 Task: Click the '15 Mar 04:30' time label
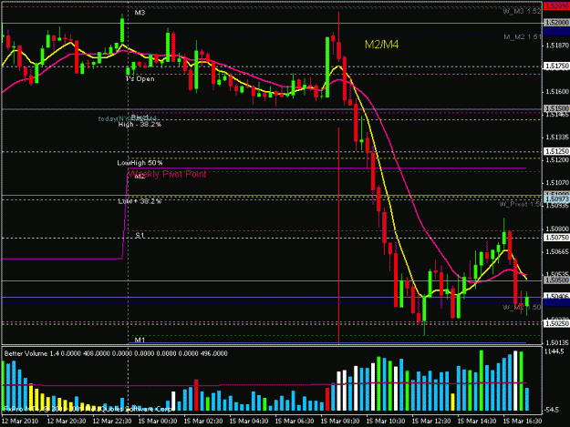point(249,421)
